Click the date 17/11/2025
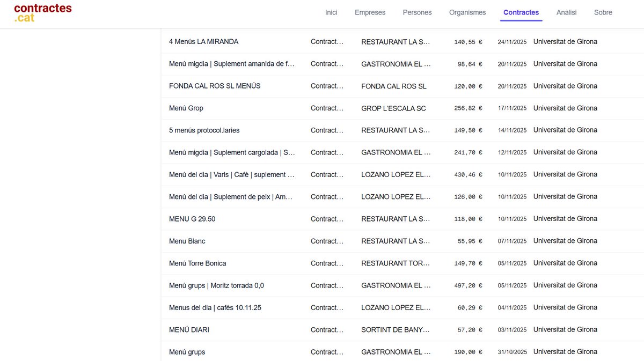 512,108
